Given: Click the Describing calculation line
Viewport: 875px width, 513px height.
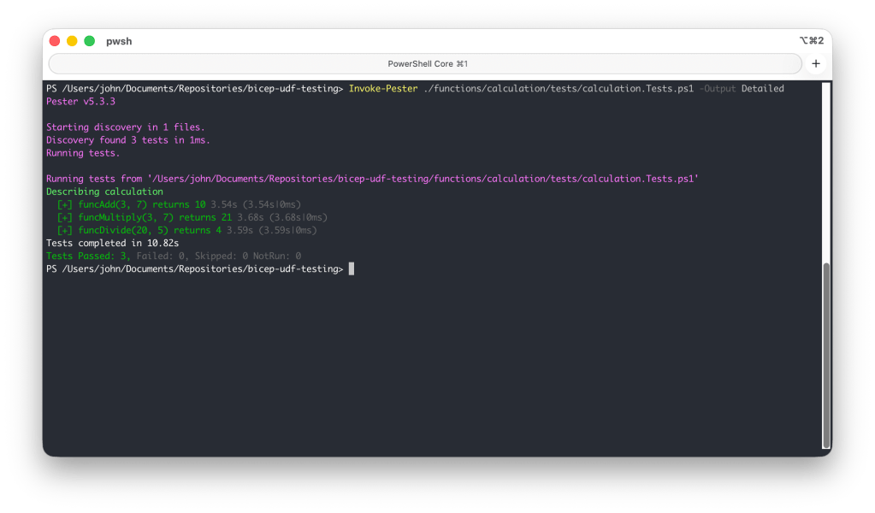Looking at the screenshot, I should [x=104, y=192].
